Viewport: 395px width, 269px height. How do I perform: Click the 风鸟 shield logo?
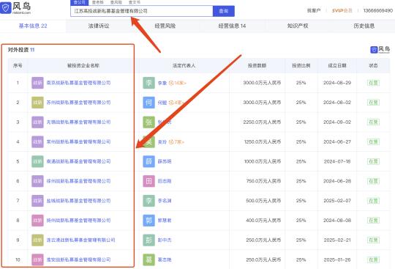[6, 7]
